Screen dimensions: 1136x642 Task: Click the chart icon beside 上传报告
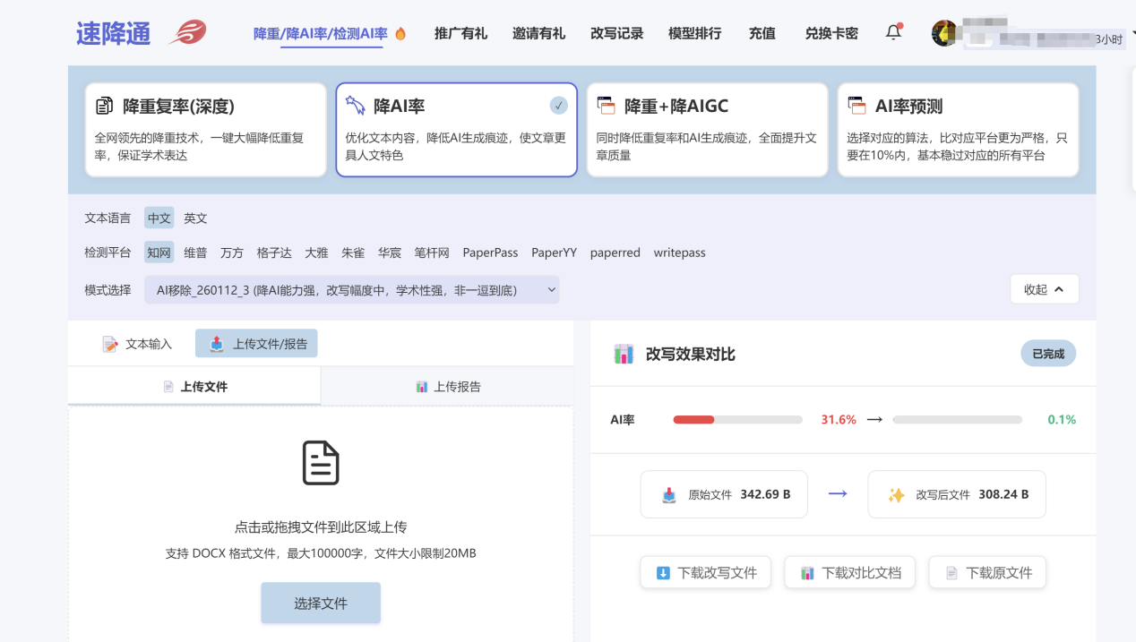point(422,387)
